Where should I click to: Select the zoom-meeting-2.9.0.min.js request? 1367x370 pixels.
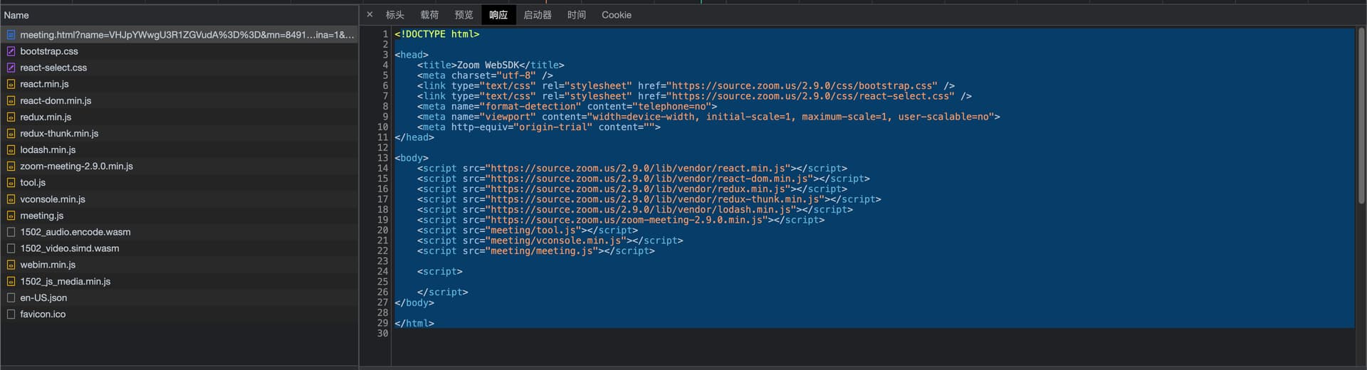click(x=179, y=166)
